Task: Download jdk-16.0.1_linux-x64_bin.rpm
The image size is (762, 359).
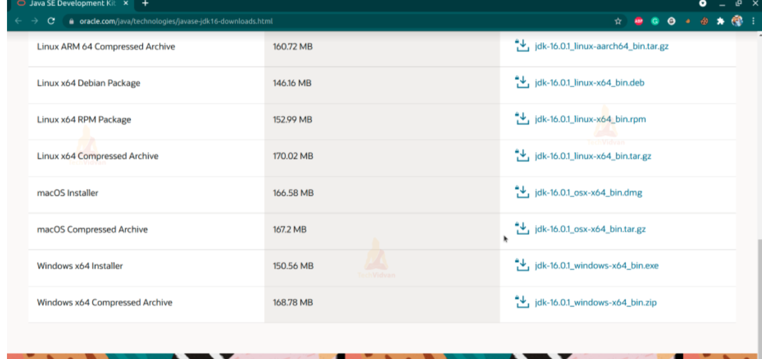Action: point(590,119)
